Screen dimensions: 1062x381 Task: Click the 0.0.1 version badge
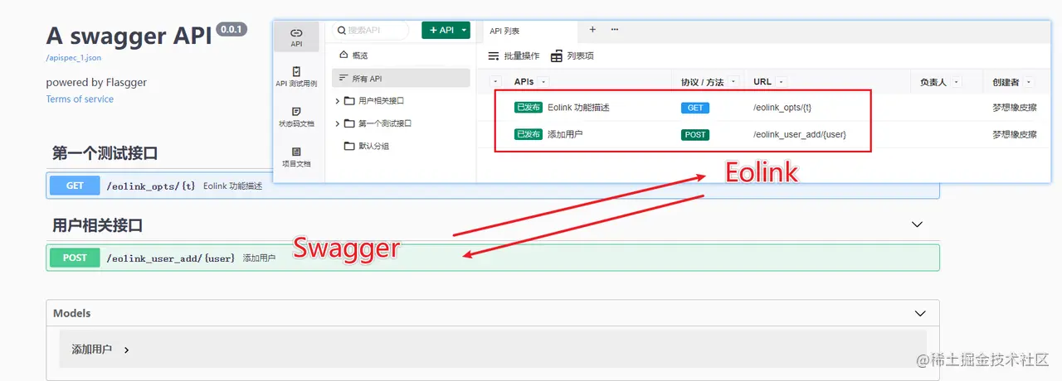pos(231,29)
